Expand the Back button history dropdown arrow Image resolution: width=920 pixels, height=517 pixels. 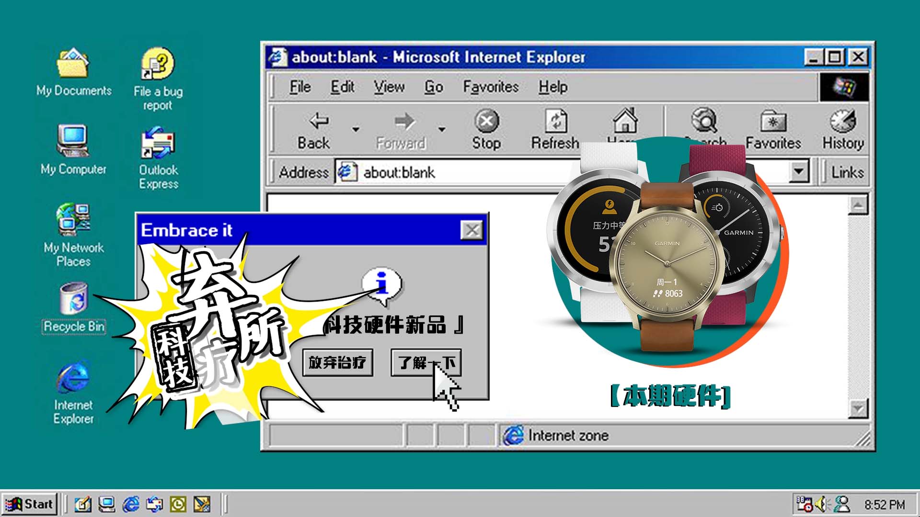(356, 129)
